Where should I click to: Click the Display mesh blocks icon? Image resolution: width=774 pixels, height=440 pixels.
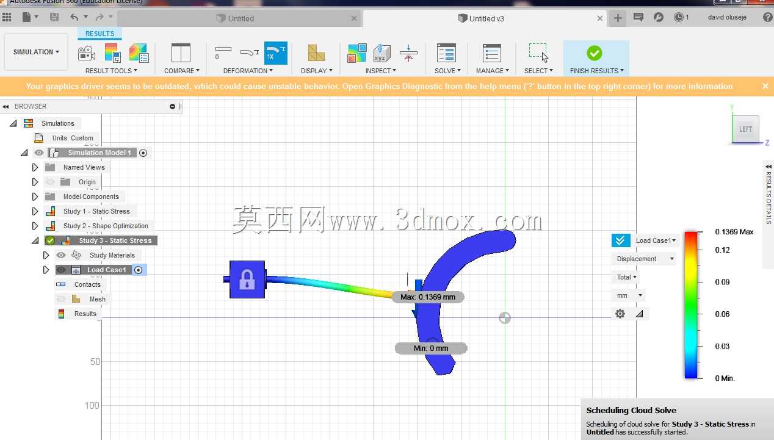(x=316, y=53)
